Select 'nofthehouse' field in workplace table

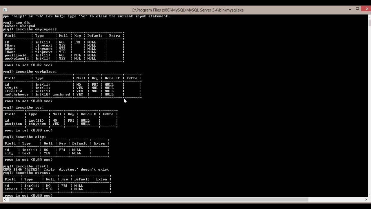click(x=17, y=94)
